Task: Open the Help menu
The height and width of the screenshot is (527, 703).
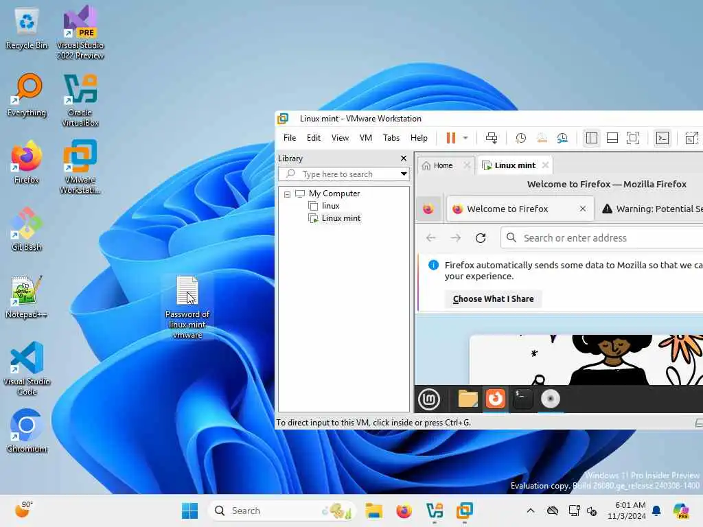Action: 419,138
